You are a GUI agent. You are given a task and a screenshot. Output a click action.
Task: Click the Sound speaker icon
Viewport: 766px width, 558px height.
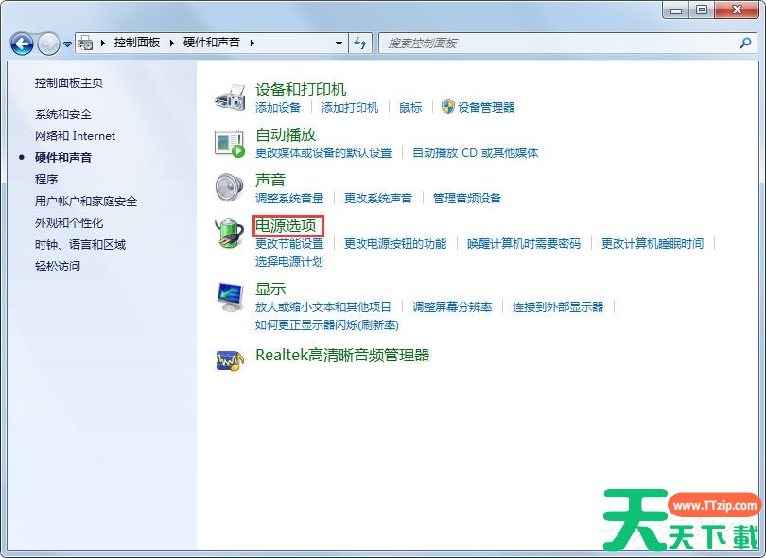click(230, 187)
